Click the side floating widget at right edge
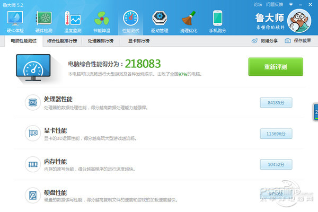The image size is (318, 212). (315, 112)
